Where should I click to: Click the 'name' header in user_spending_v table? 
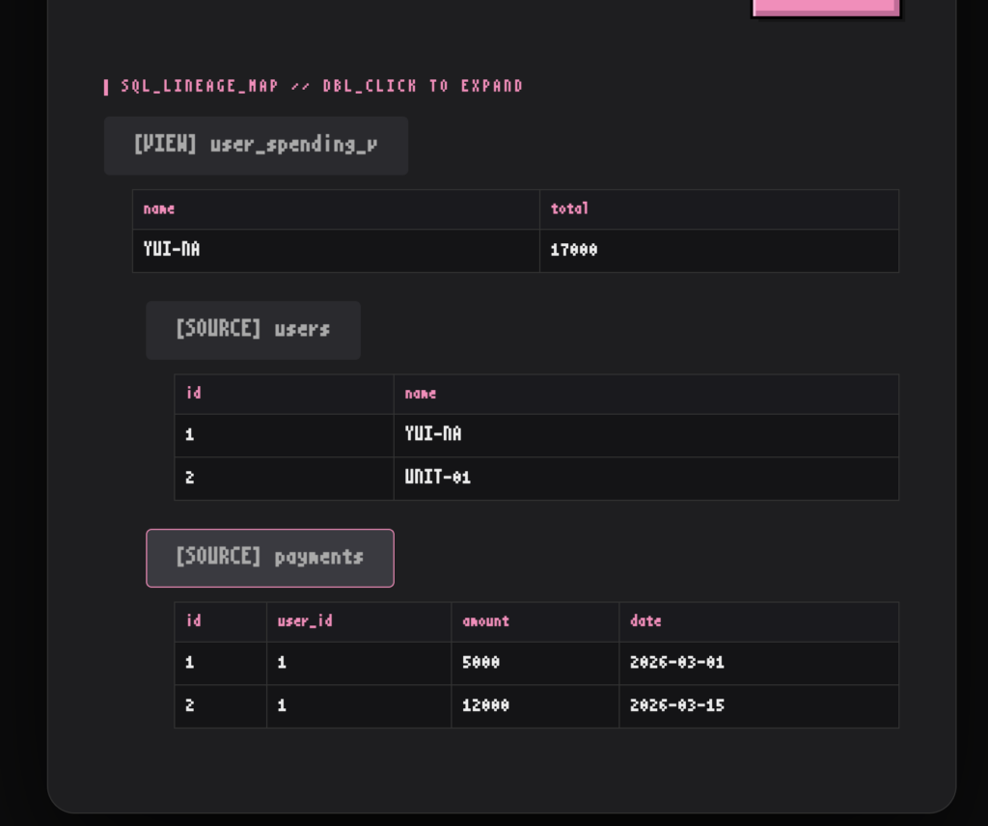click(159, 208)
